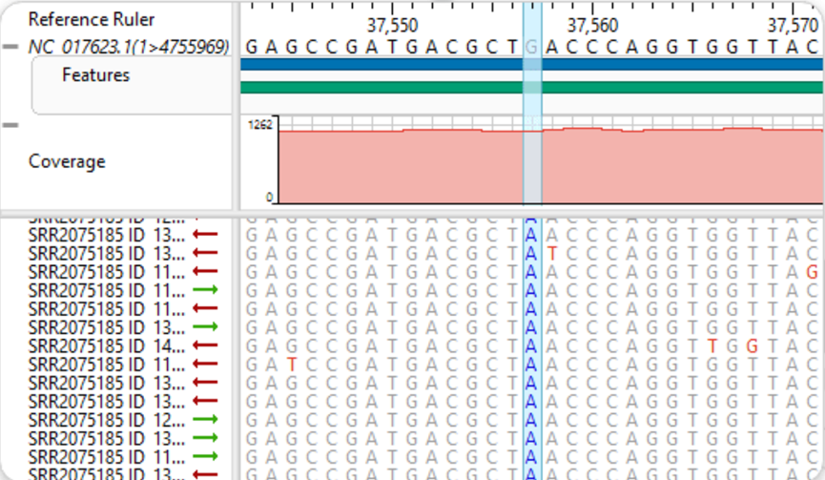Image resolution: width=825 pixels, height=480 pixels.
Task: Select the green feature annotation bar
Action: click(x=530, y=88)
